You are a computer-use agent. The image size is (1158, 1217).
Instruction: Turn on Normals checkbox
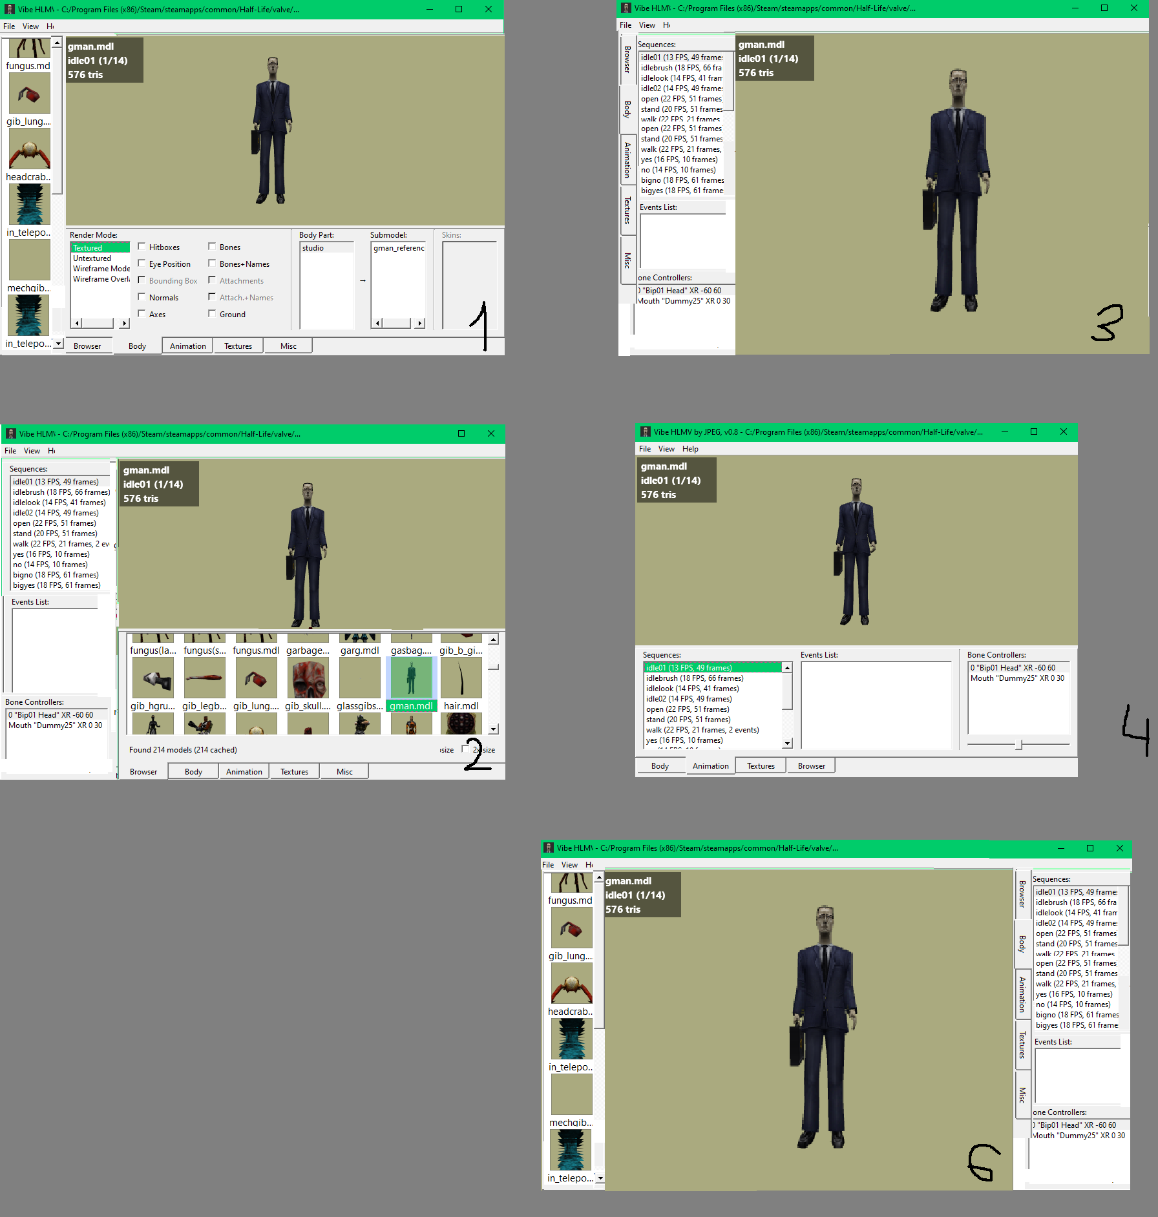[x=142, y=297]
